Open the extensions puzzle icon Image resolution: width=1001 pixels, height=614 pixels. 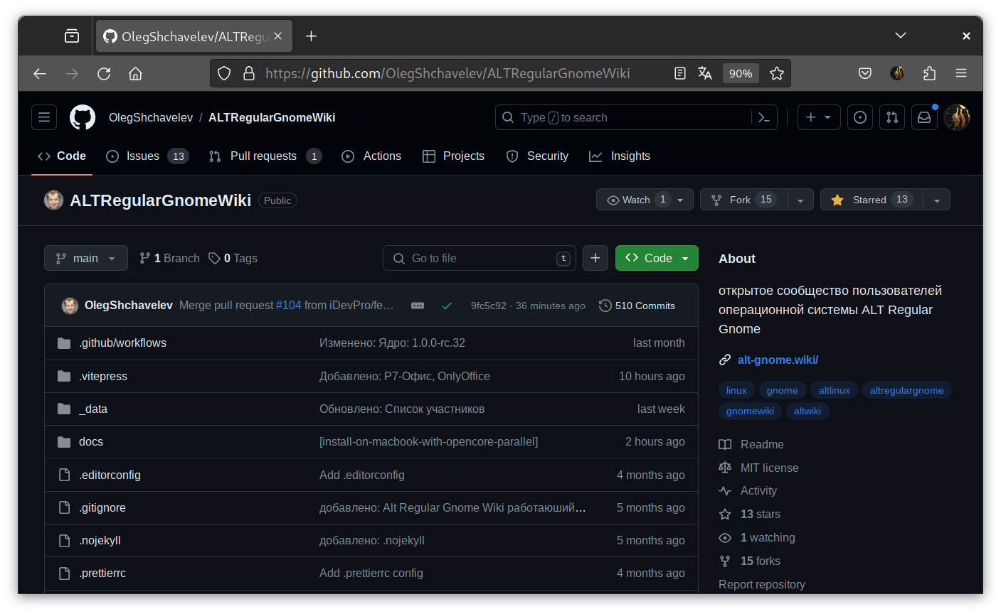929,73
